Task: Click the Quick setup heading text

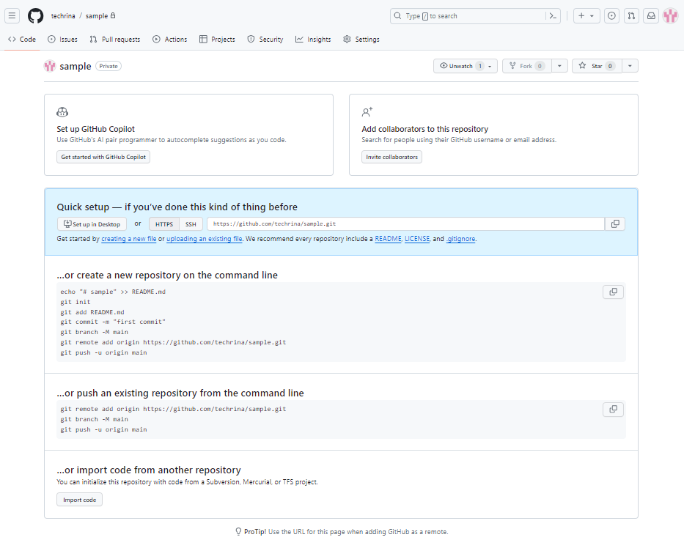Action: click(x=177, y=207)
